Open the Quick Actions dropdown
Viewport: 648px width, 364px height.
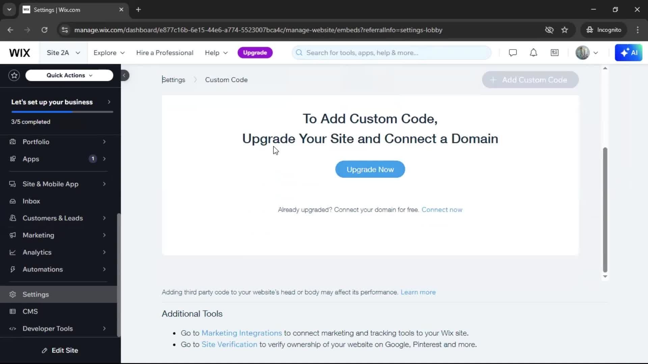[x=69, y=75]
